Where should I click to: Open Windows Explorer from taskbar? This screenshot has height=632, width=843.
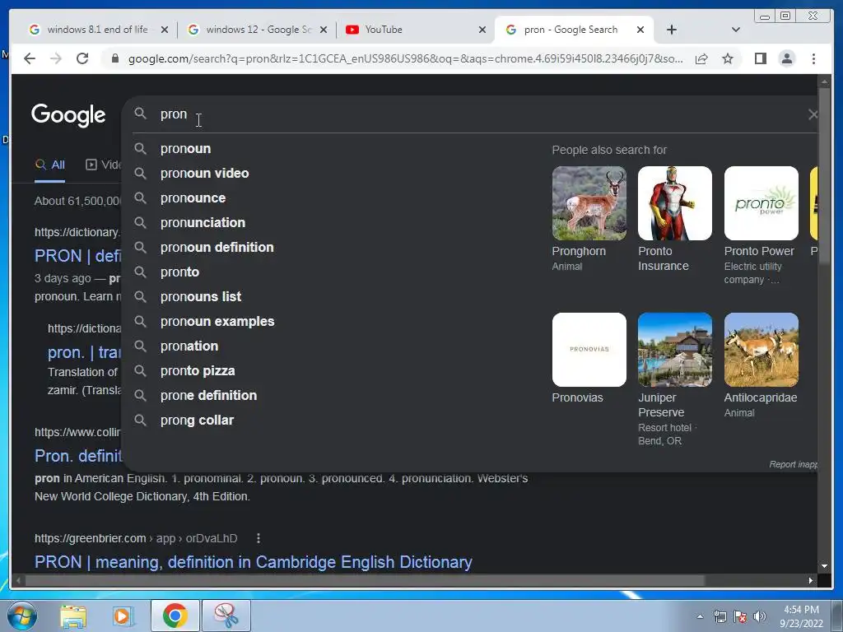click(73, 616)
